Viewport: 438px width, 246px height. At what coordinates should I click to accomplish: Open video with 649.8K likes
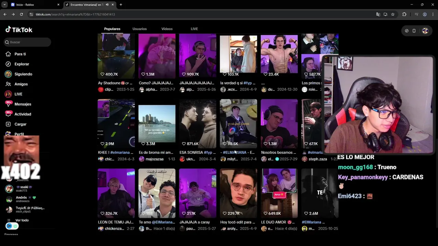(279, 193)
